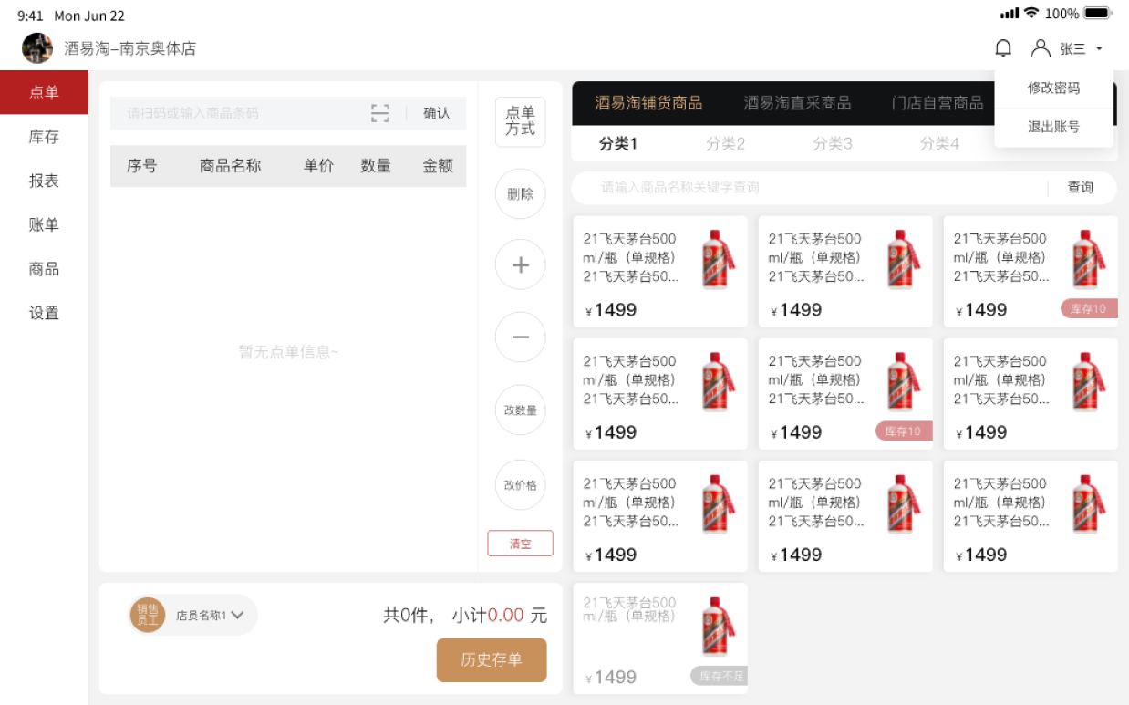The image size is (1129, 705).
Task: Click the 金额 column header
Action: [438, 166]
